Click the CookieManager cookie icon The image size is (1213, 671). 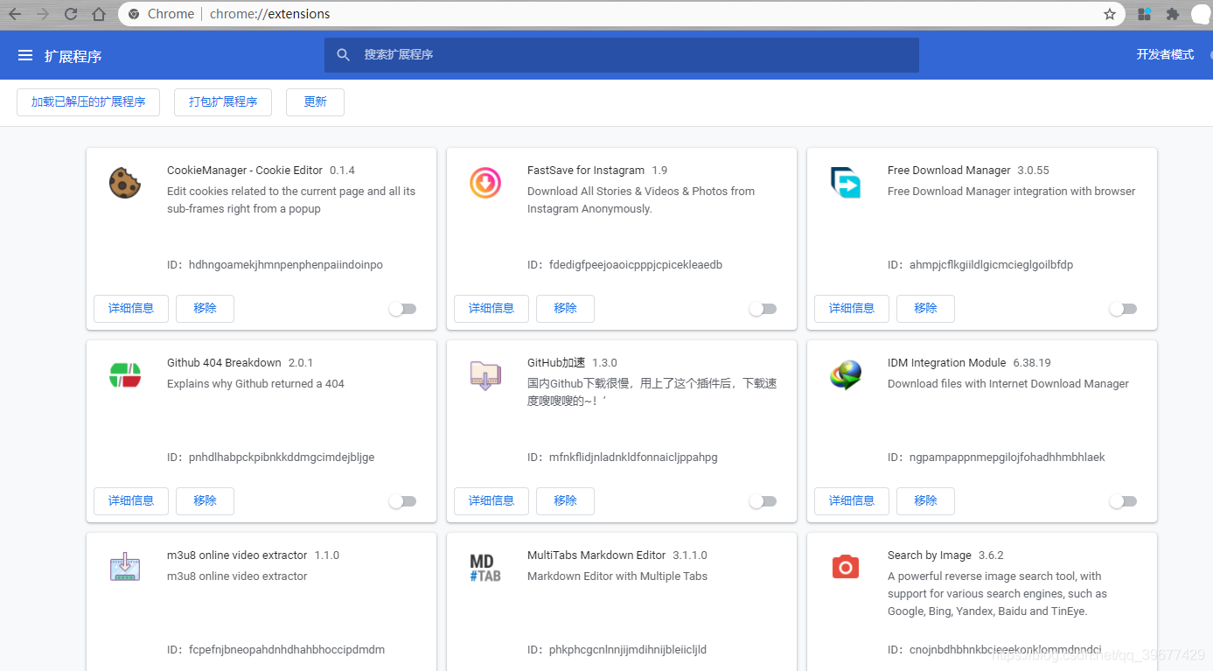125,183
